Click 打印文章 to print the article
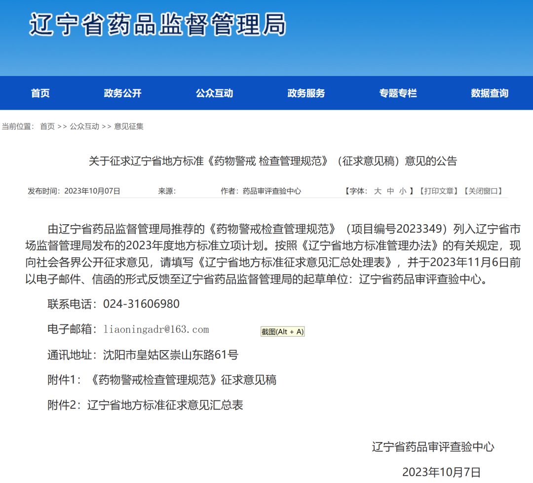This screenshot has width=533, height=483. [x=439, y=191]
